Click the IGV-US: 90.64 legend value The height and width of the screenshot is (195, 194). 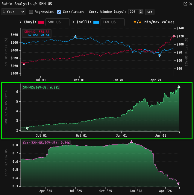(38, 35)
